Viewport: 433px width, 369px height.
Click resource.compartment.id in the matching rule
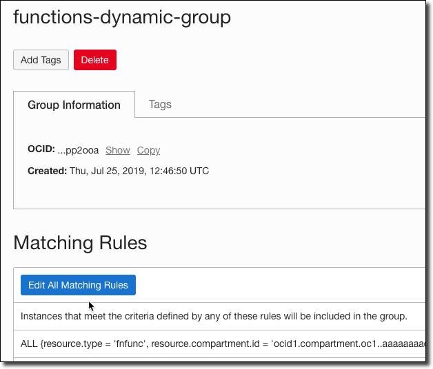[x=206, y=342]
